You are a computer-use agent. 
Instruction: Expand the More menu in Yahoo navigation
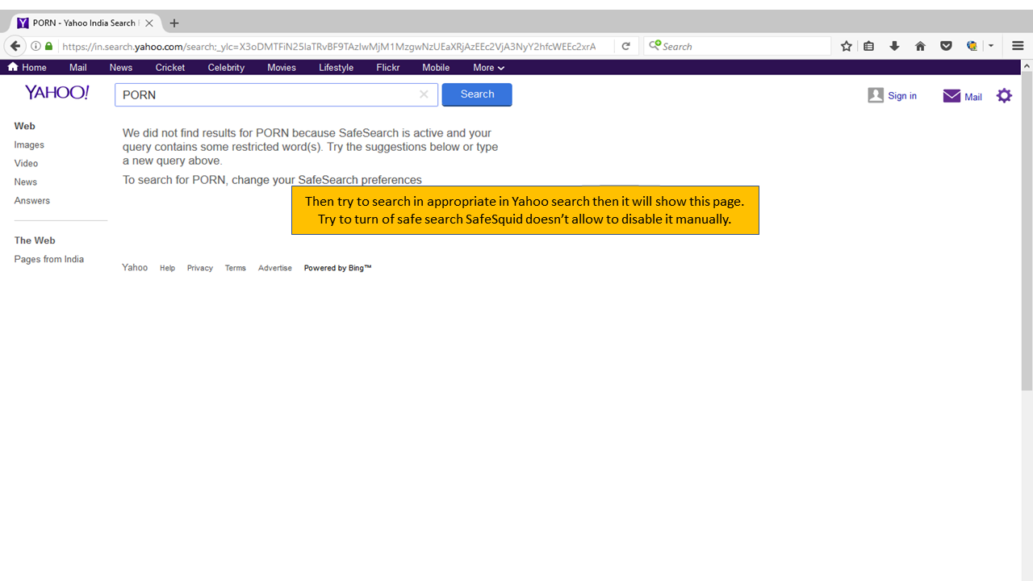coord(488,68)
